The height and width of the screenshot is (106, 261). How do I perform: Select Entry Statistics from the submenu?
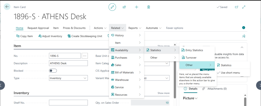click(194, 50)
